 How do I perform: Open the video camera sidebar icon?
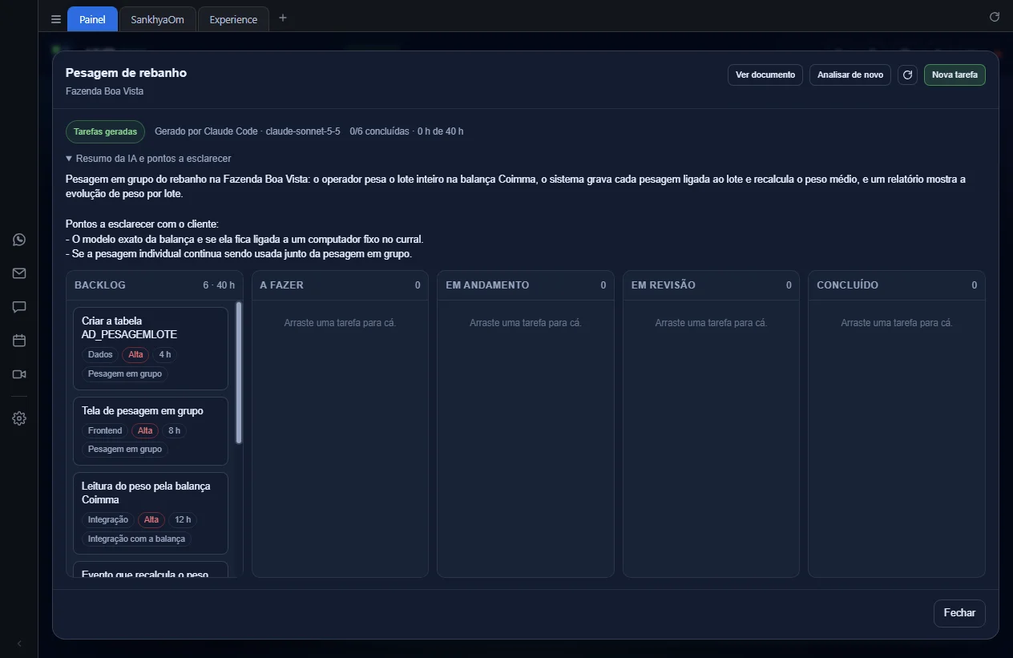[19, 374]
